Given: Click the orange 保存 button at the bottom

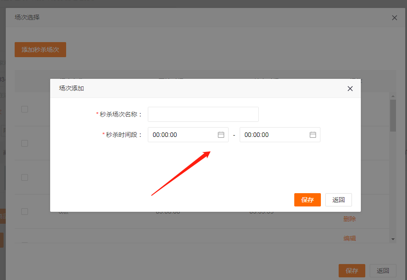Looking at the screenshot, I should click(352, 271).
